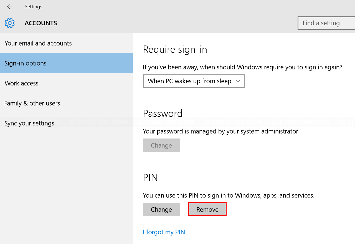
Task: Follow the I forgot my PIN link
Action: click(164, 232)
